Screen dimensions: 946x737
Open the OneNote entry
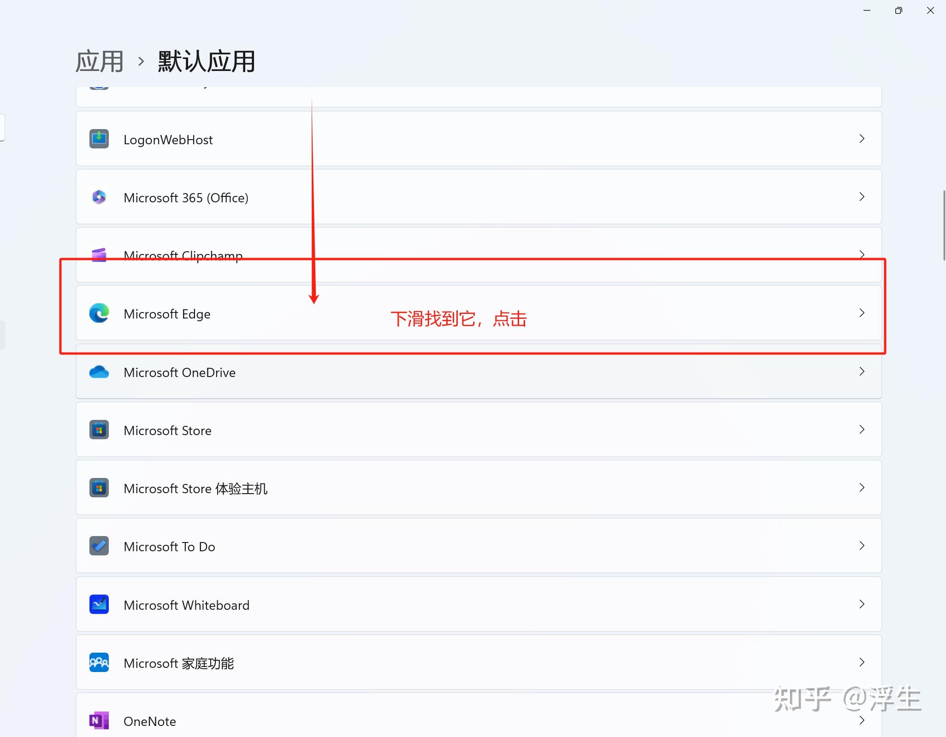coord(479,715)
